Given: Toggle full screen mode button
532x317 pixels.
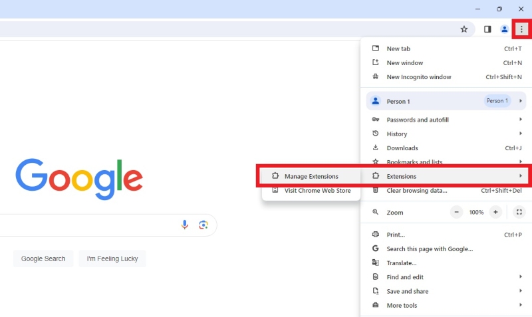Looking at the screenshot, I should [x=519, y=212].
